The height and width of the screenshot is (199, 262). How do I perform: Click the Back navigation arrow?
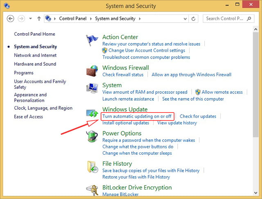click(x=10, y=18)
